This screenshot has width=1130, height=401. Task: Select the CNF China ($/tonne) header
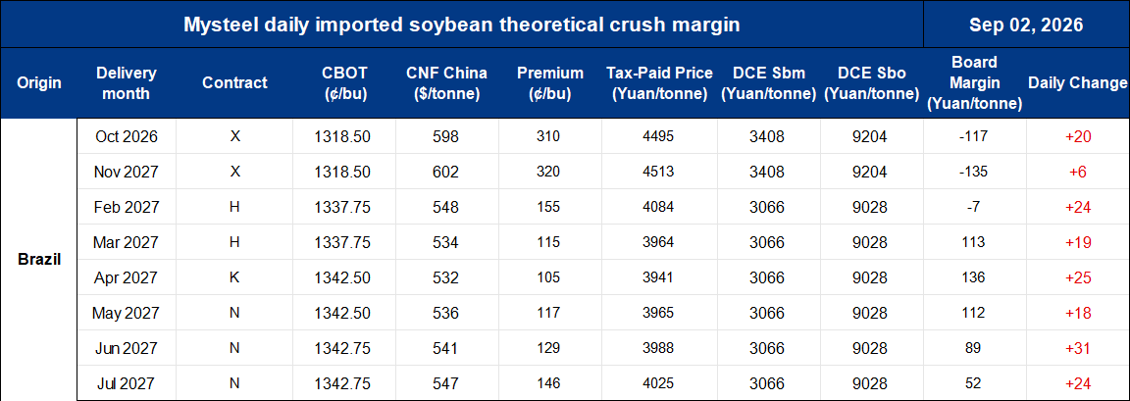(x=447, y=82)
